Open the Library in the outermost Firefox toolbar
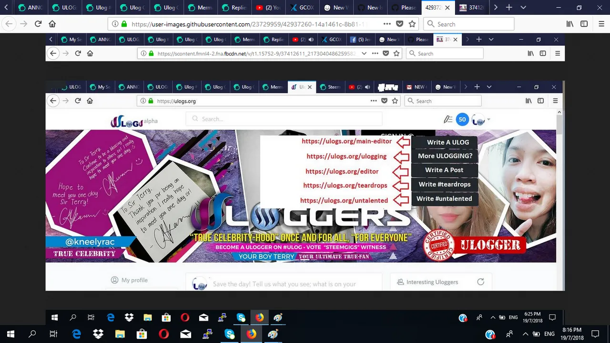 (x=570, y=24)
